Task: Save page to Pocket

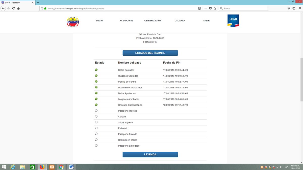Action: [x=210, y=8]
